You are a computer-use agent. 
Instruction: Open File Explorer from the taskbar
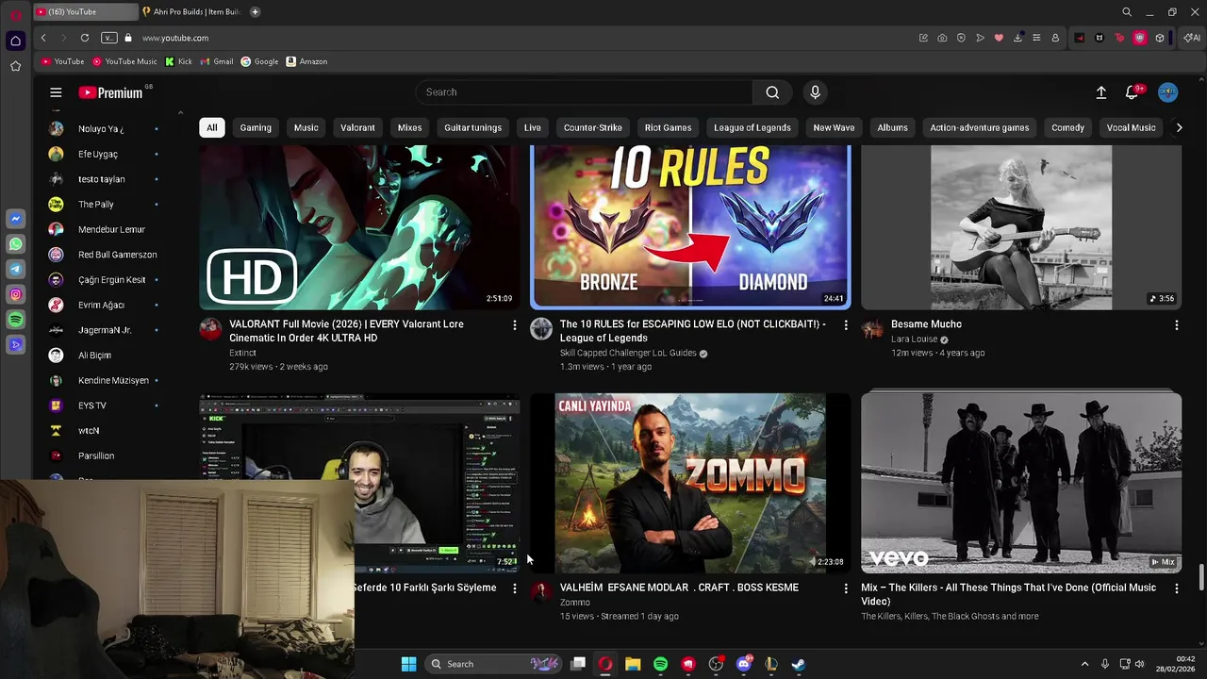633,664
